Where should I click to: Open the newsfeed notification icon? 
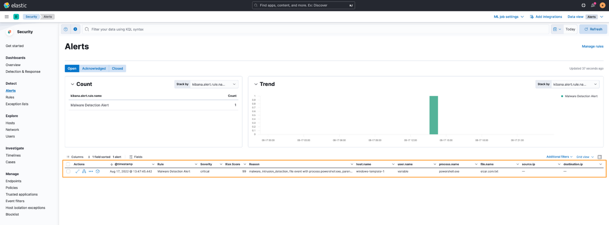(593, 5)
